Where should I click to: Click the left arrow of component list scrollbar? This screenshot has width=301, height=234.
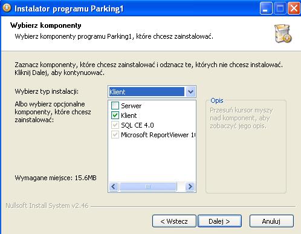[114, 186]
